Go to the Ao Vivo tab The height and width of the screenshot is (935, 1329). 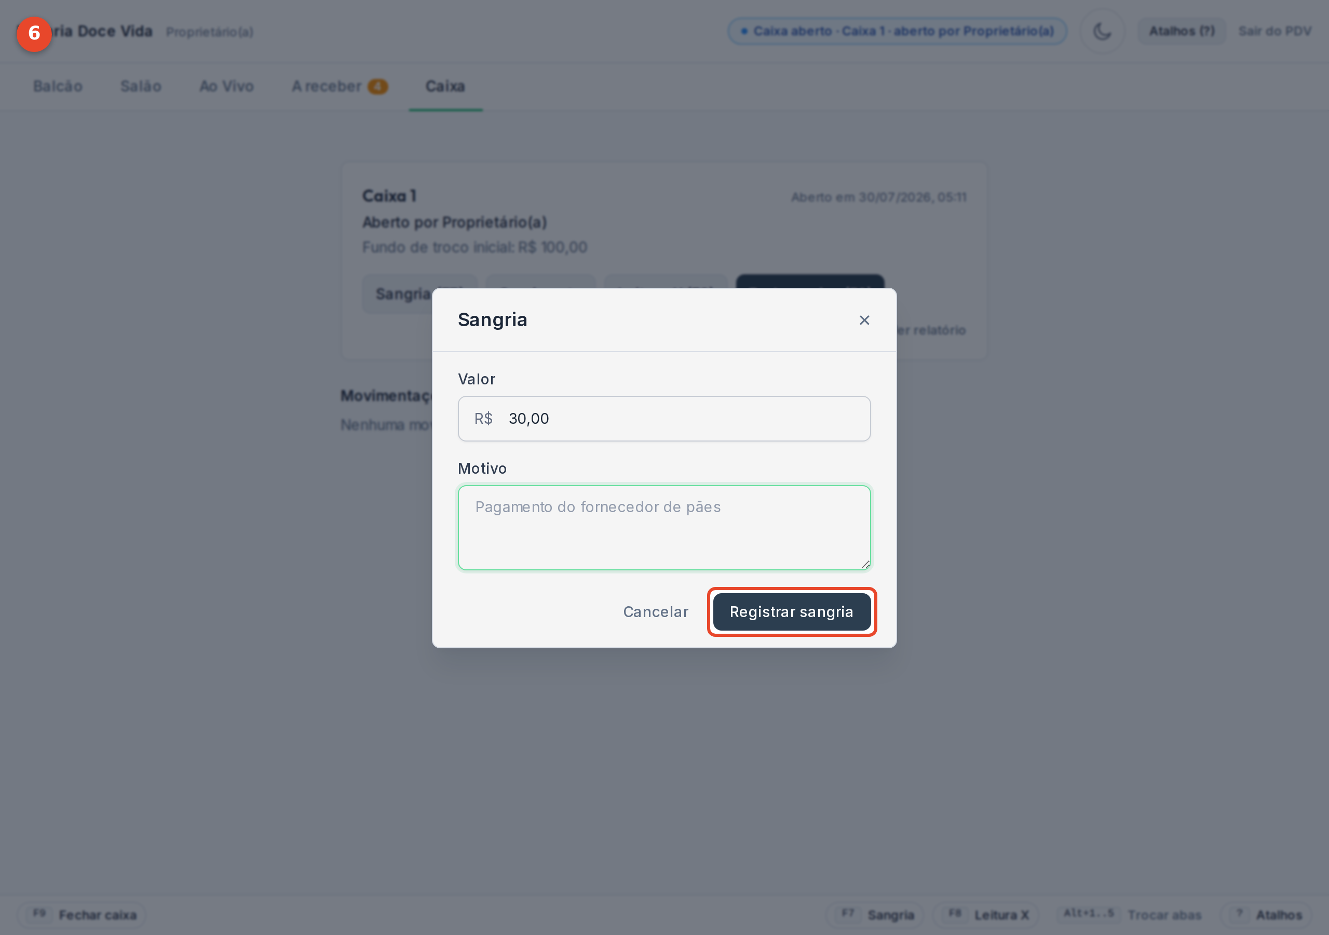point(226,86)
